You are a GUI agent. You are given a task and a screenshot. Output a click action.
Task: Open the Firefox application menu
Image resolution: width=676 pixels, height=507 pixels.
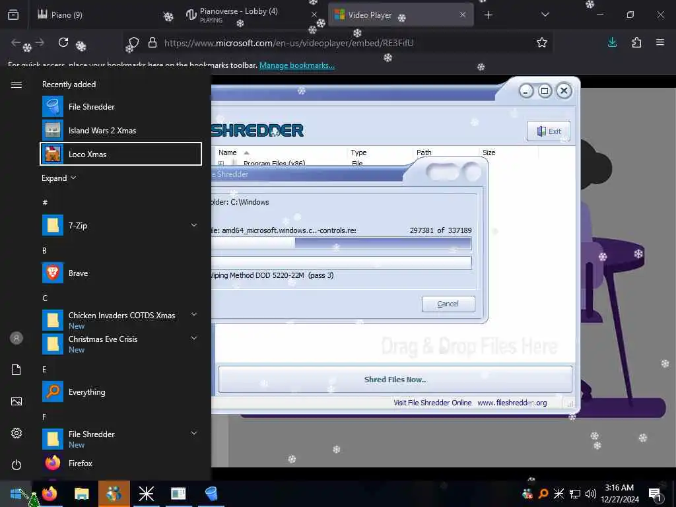[x=660, y=42]
